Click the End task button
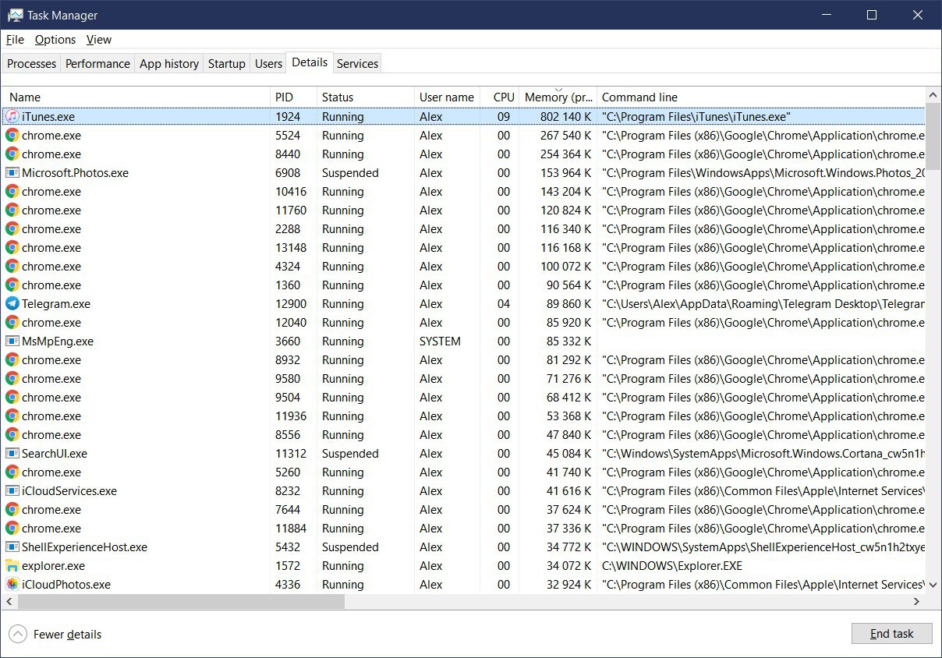942x658 pixels. coord(891,634)
